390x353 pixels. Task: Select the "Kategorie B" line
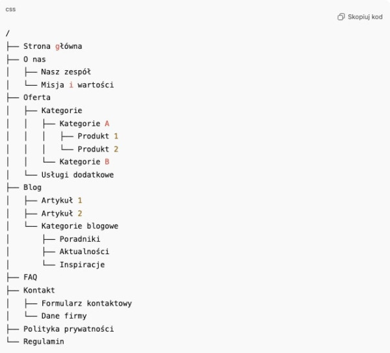(84, 162)
